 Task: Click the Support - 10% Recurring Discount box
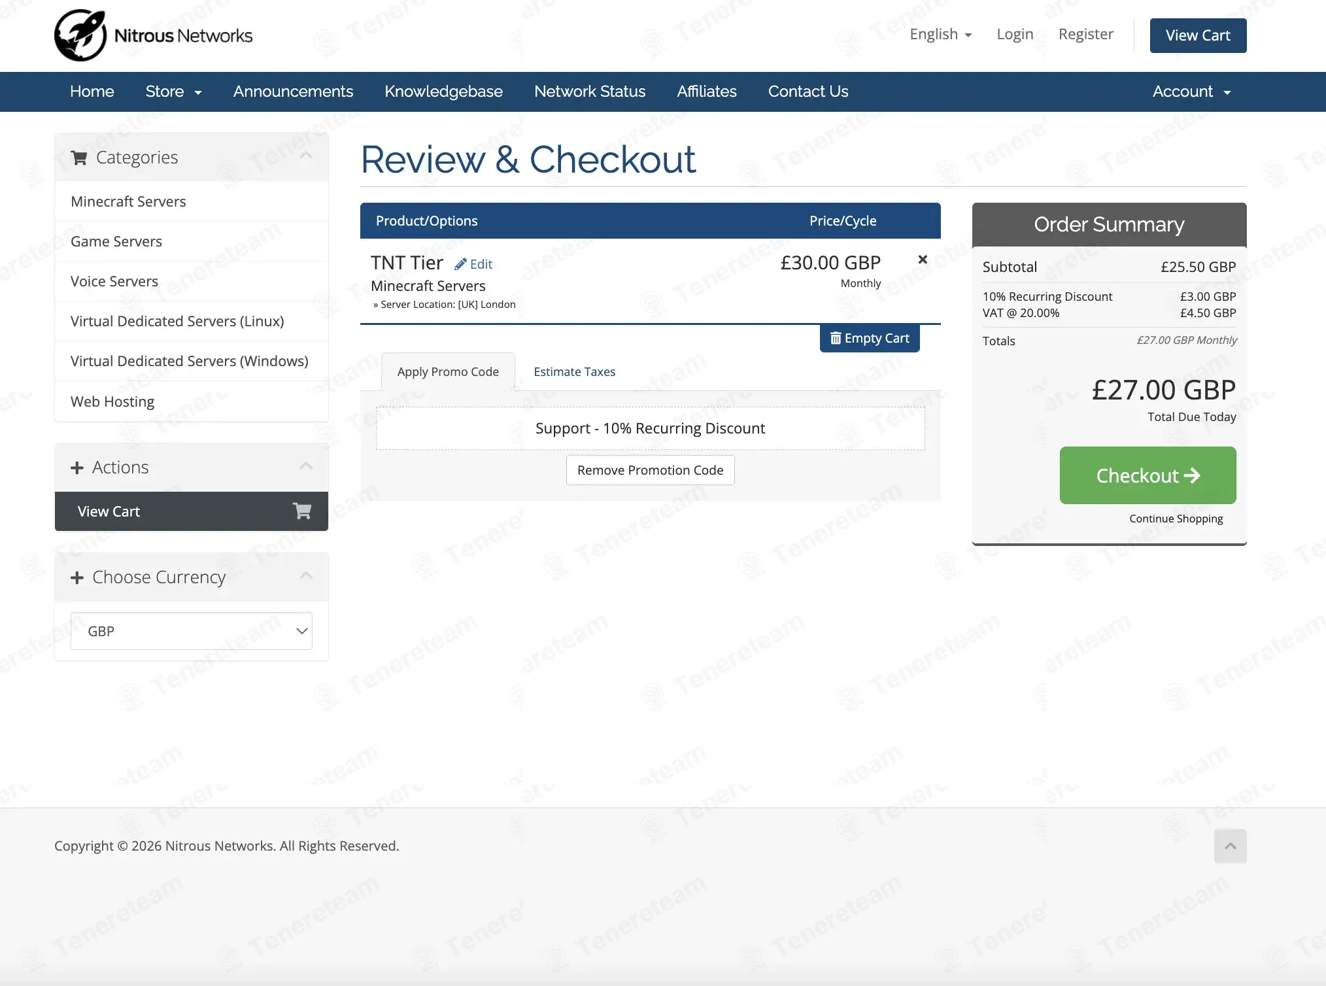tap(651, 428)
